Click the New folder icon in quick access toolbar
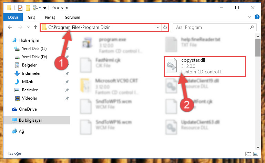 pyautogui.click(x=28, y=8)
